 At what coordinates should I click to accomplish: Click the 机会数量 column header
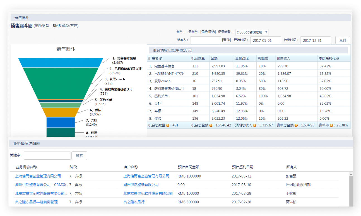pyautogui.click(x=198, y=58)
